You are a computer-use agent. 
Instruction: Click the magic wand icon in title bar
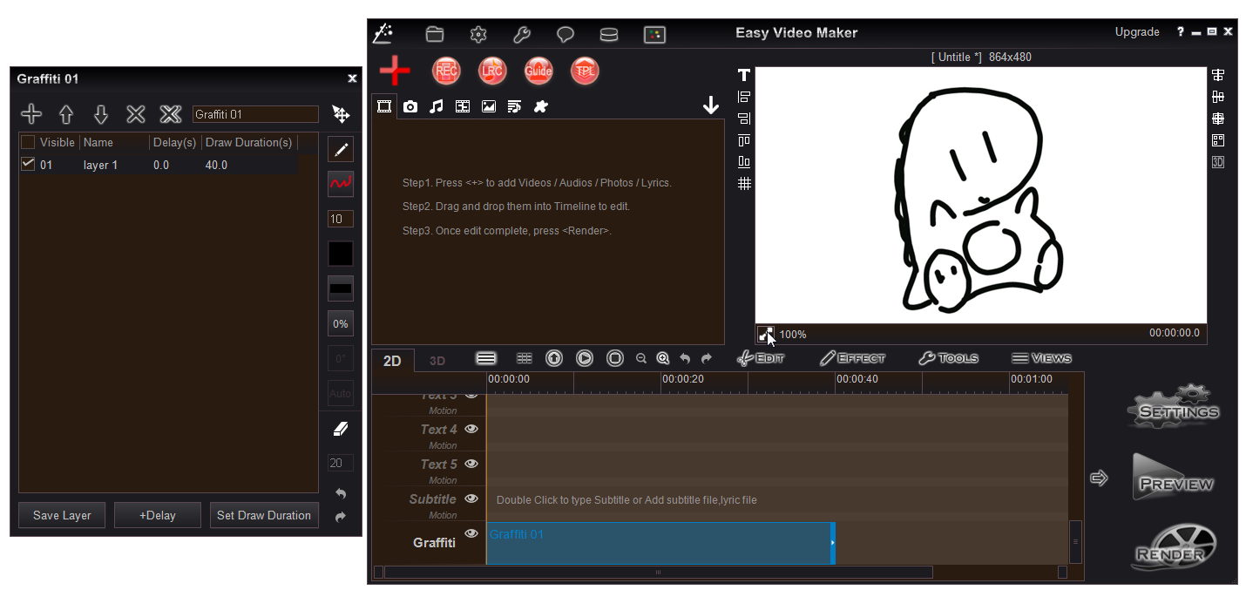coord(383,34)
